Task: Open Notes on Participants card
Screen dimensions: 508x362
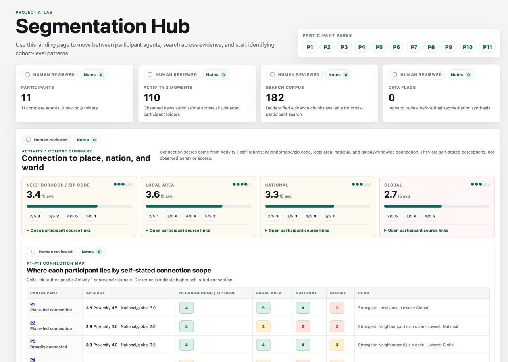Action: click(x=94, y=74)
